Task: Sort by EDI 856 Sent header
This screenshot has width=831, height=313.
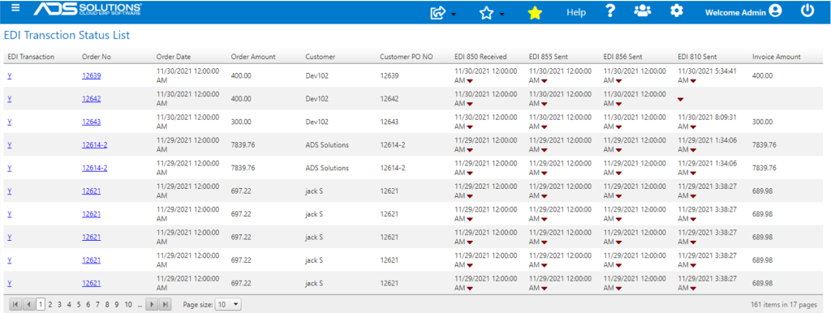Action: (623, 57)
